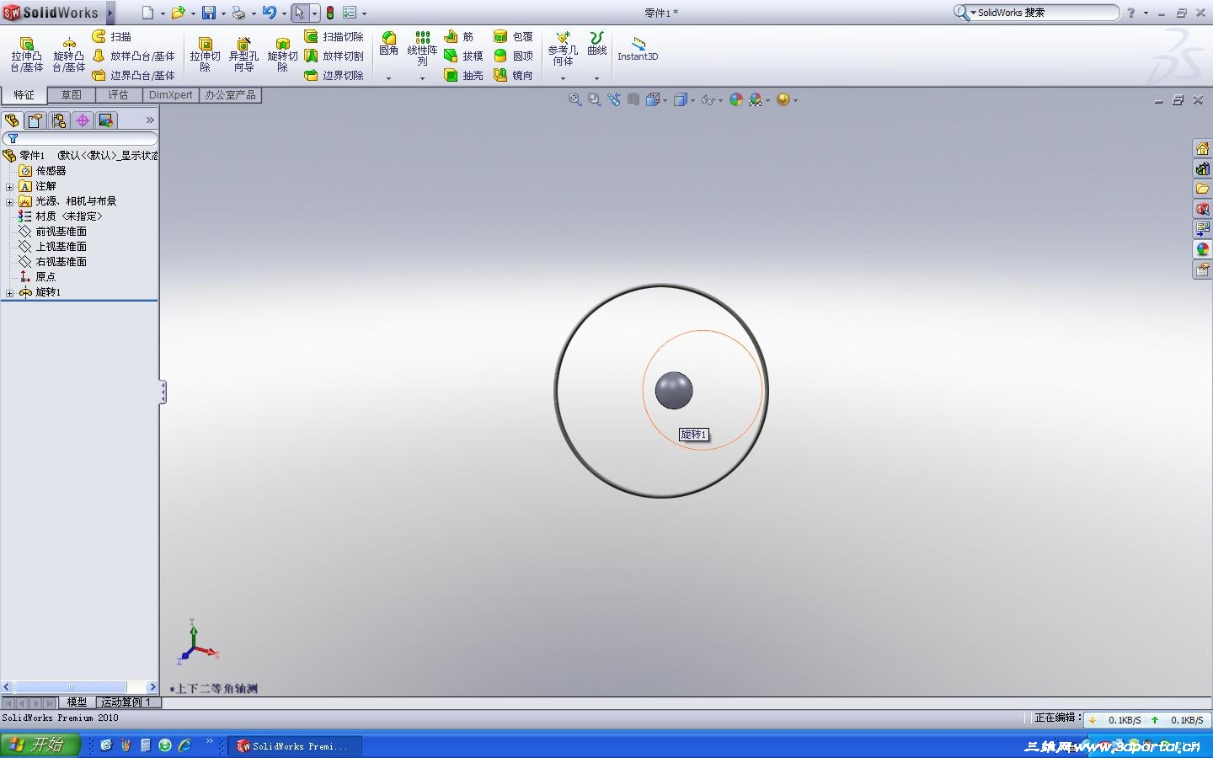
Task: Open the DimXpertManager panel tab
Action: pyautogui.click(x=83, y=120)
